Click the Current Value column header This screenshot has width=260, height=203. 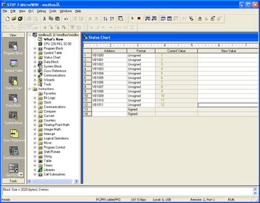pos(176,51)
